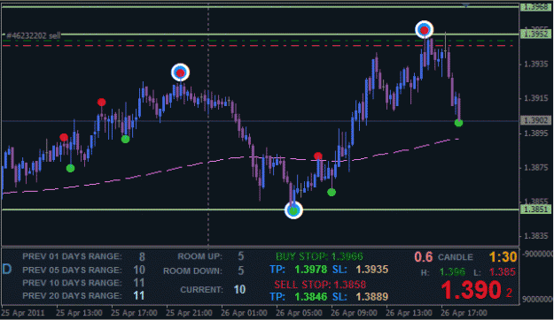
Task: Click the chart shift triangle on the top edge
Action: coord(466,5)
